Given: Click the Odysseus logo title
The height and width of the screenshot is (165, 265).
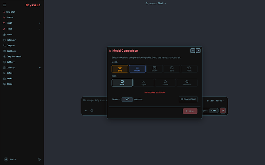Looking at the screenshot, I should (x=33, y=5).
